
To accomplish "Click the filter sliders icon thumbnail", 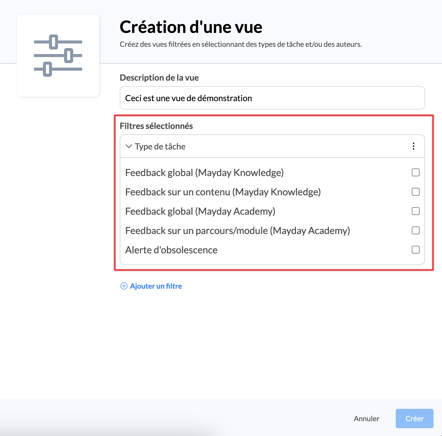I will point(58,56).
